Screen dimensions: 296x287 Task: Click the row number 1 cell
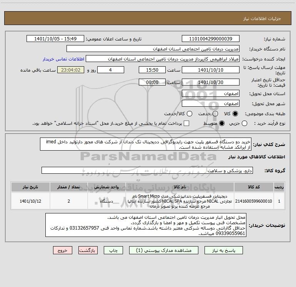(279, 201)
